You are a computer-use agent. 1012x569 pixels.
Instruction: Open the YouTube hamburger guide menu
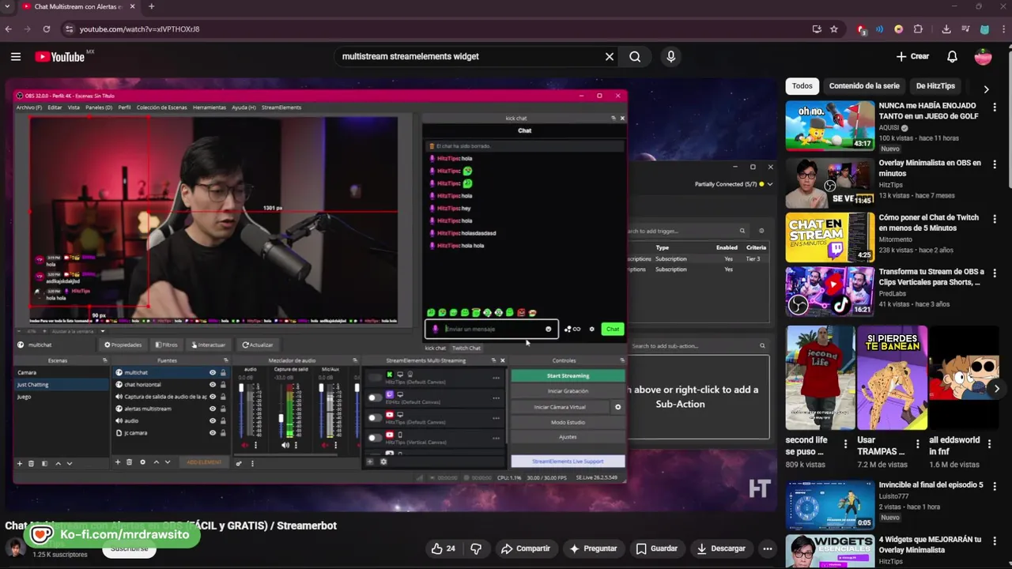16,56
